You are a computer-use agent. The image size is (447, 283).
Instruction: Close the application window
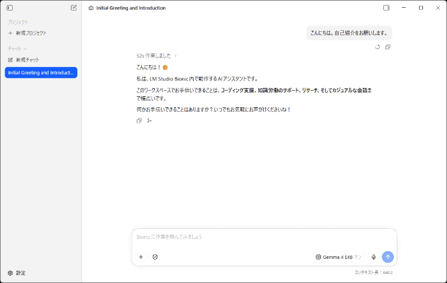[x=438, y=8]
